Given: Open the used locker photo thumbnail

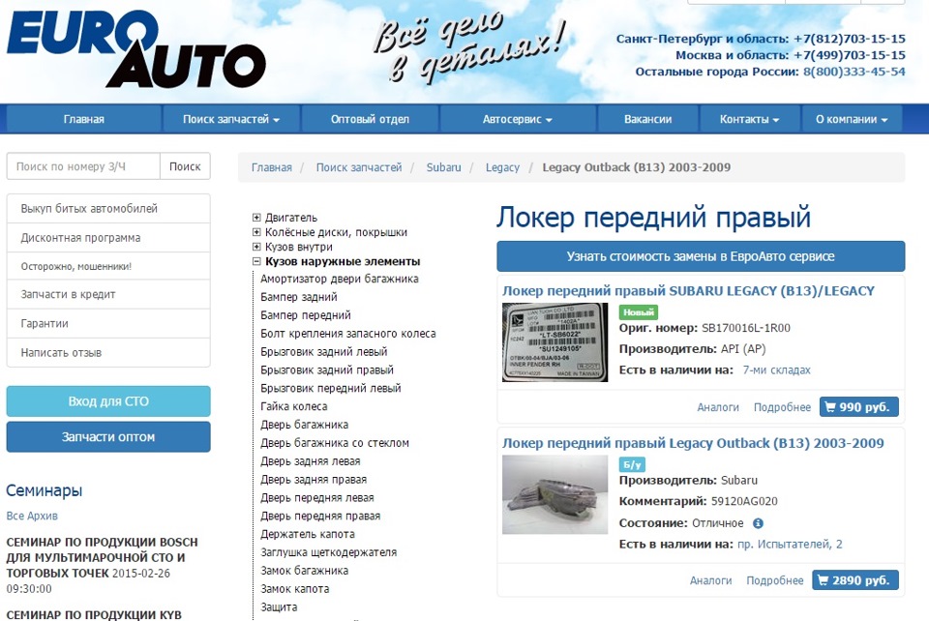Looking at the screenshot, I should coord(555,494).
